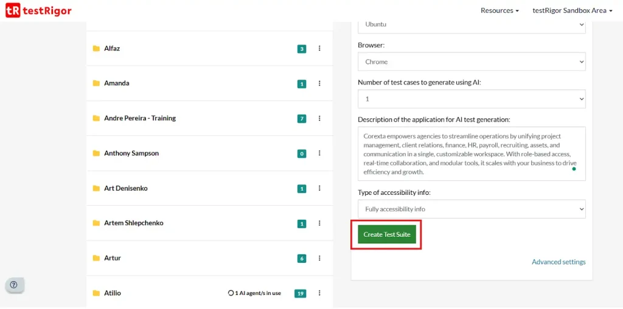The height and width of the screenshot is (309, 623).
Task: Click the count badge 0 for Anthony Sampson
Action: point(302,154)
